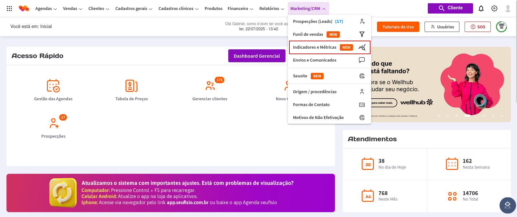517x217 pixels.
Task: Click the Gerenciar clientes icon
Action: coord(210,86)
